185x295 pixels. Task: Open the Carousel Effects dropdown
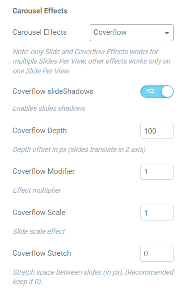tap(131, 33)
